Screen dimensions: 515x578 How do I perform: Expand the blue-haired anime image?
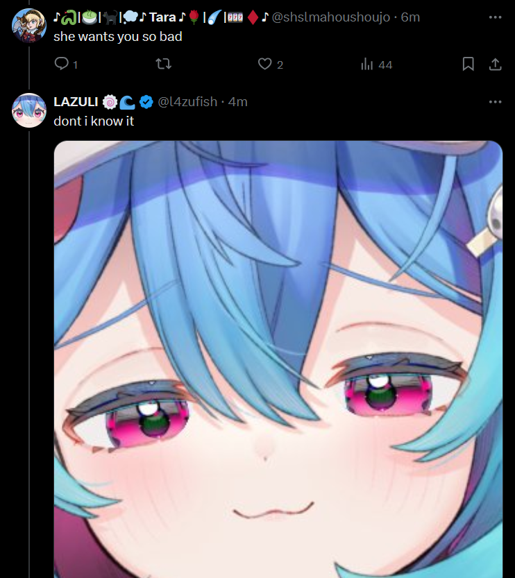click(x=278, y=359)
